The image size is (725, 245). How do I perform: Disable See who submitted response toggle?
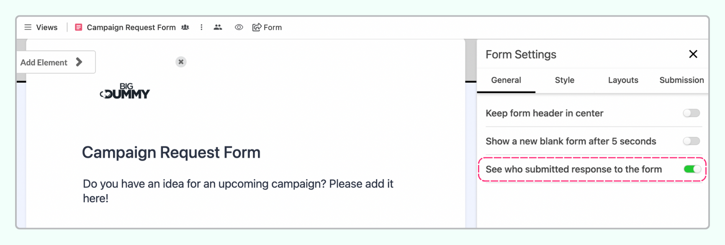pos(692,169)
